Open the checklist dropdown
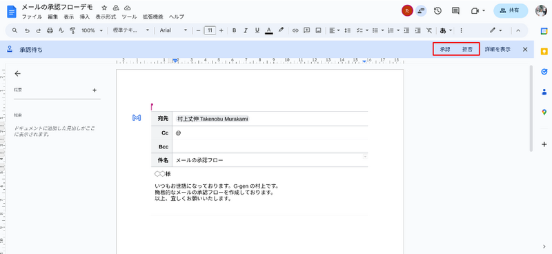The height and width of the screenshot is (254, 552). [x=362, y=30]
